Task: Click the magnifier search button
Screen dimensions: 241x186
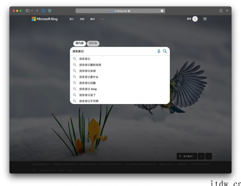Action: pos(165,51)
